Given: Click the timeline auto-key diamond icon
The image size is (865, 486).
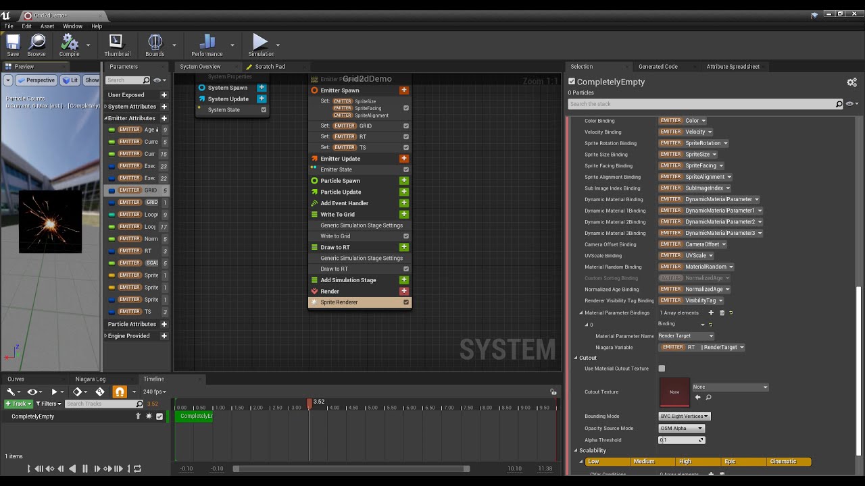Looking at the screenshot, I should click(x=100, y=391).
